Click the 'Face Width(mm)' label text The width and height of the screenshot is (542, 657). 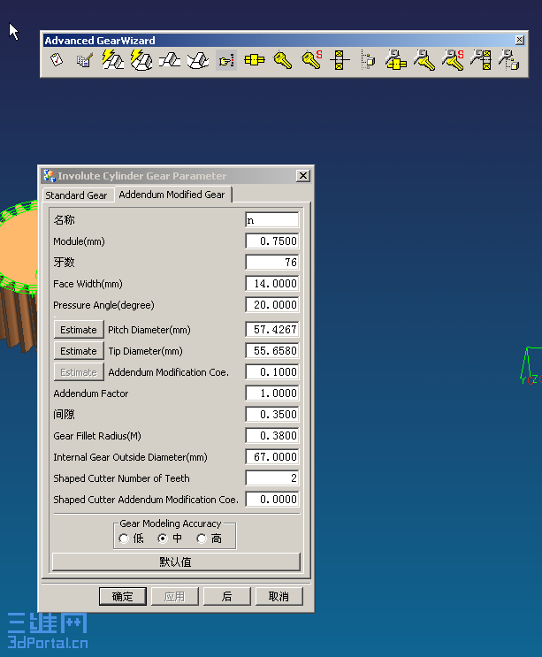[x=88, y=284]
